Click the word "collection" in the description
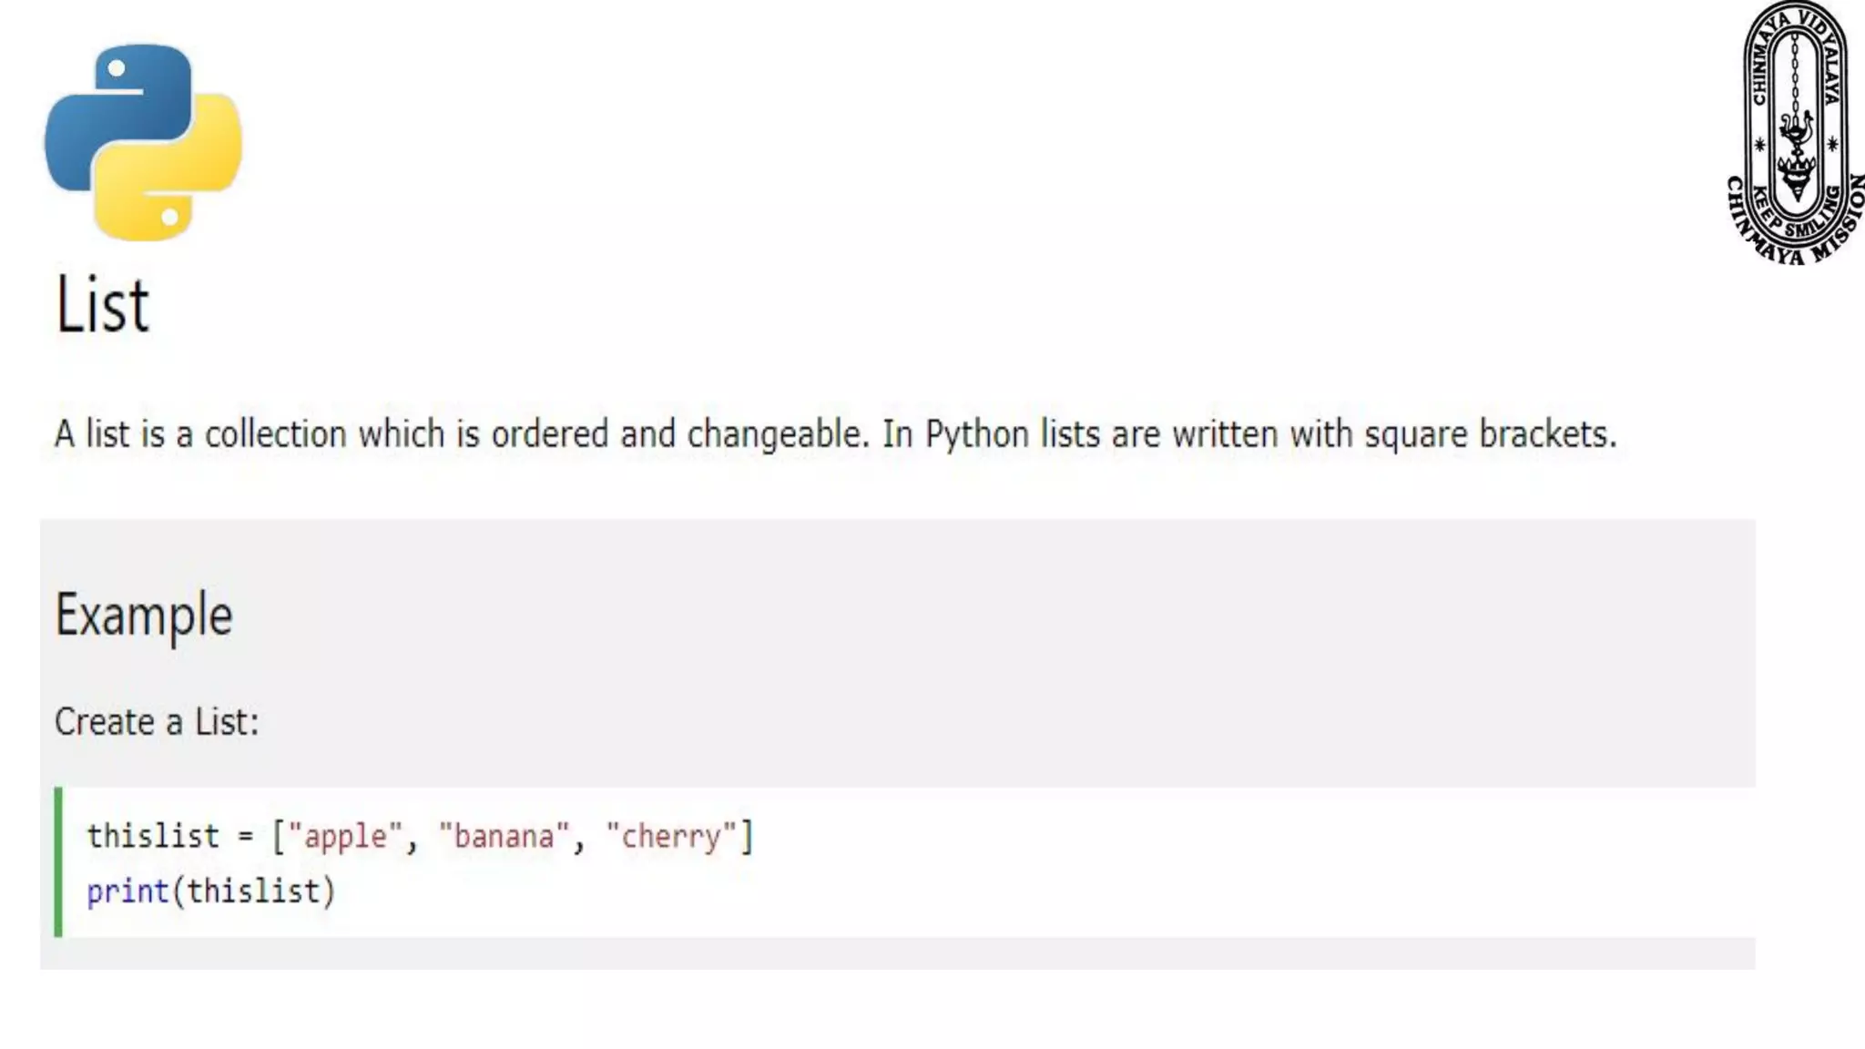Screen dimensions: 1865x1049 click(275, 434)
